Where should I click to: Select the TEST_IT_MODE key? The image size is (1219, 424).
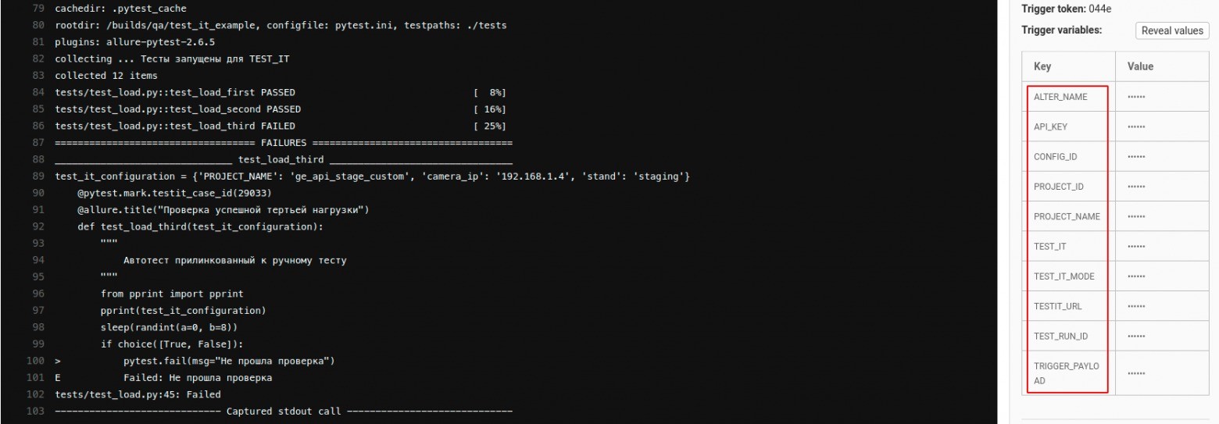1063,276
